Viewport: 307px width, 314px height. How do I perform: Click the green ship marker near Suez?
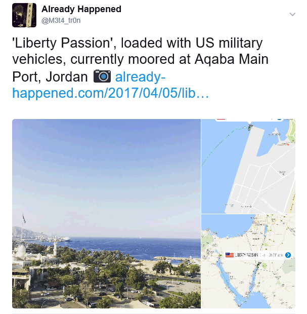221,255
